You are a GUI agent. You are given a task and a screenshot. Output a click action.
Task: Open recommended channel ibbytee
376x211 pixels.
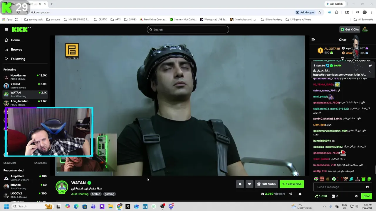coord(25,187)
